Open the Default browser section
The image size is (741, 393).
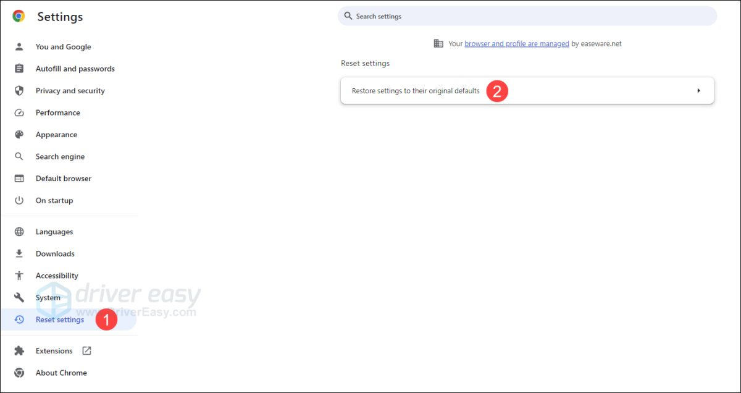click(63, 179)
